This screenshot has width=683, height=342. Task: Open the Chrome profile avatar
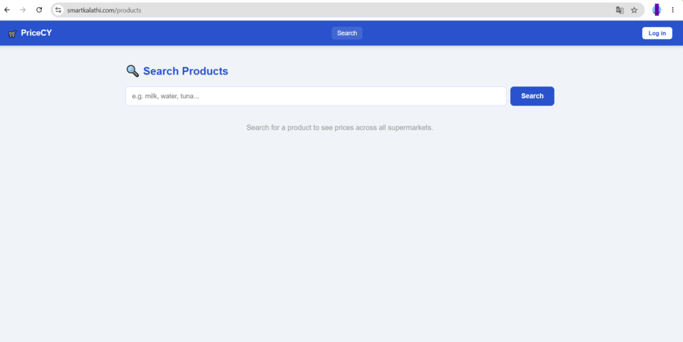pyautogui.click(x=656, y=10)
